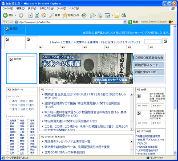Click the news list scroll down arrow
Screen dimensions: 178x161
(x=131, y=129)
